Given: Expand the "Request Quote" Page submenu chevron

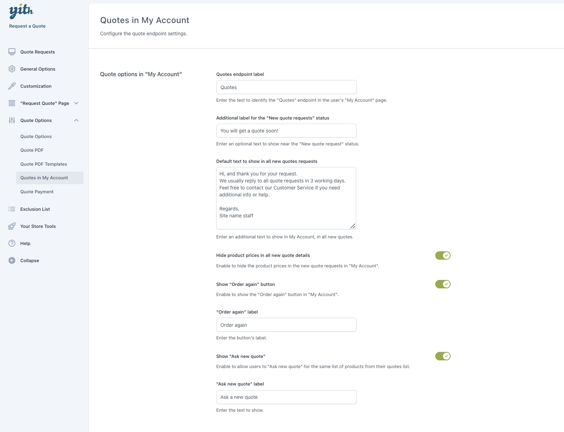Looking at the screenshot, I should tap(76, 103).
